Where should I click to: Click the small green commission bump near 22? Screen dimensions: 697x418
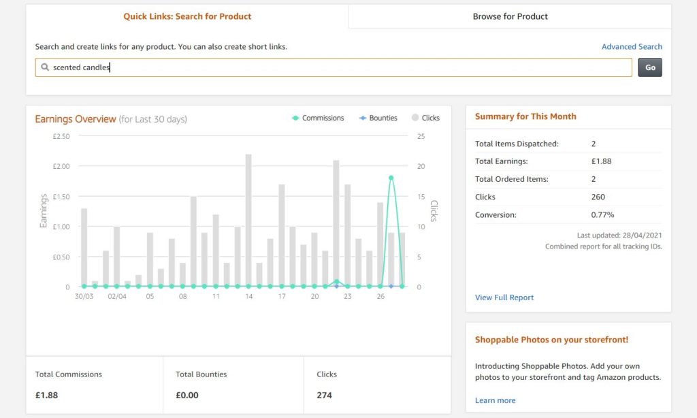(x=336, y=281)
